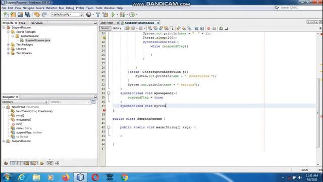
Task: Click the red Start Macro Recording icon
Action: coord(208,28)
